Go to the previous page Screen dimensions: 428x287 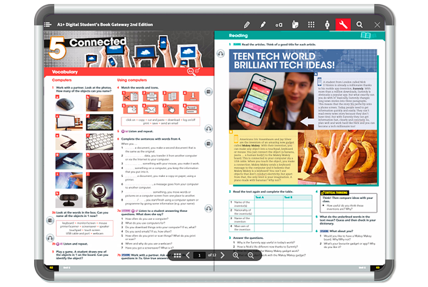coord(188,255)
